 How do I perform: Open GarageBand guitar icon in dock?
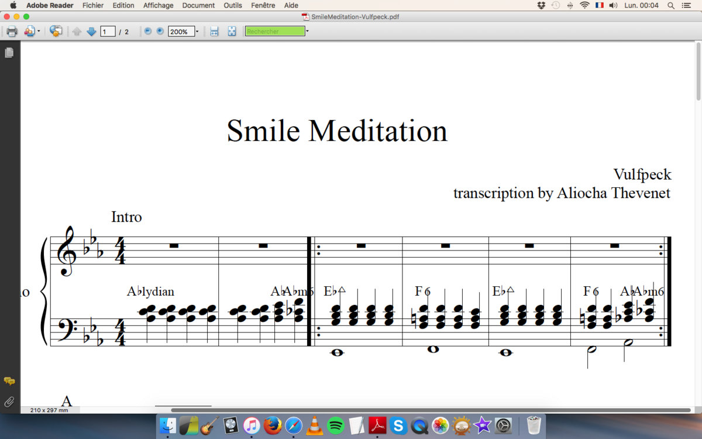click(209, 426)
